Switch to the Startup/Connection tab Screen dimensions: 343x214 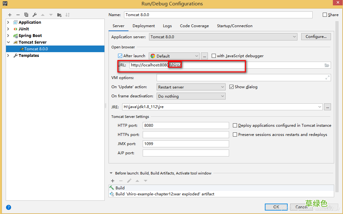[234, 26]
